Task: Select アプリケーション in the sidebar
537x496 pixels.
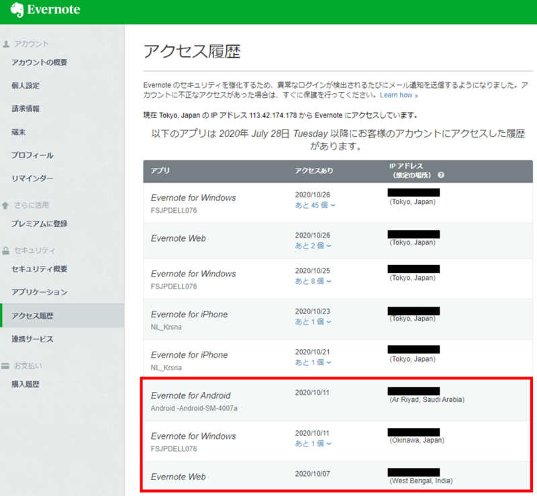Action: [40, 293]
